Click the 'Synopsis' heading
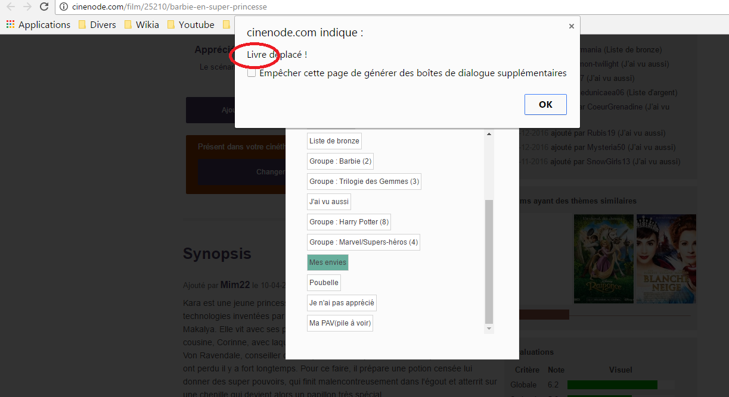The width and height of the screenshot is (729, 397). click(217, 254)
